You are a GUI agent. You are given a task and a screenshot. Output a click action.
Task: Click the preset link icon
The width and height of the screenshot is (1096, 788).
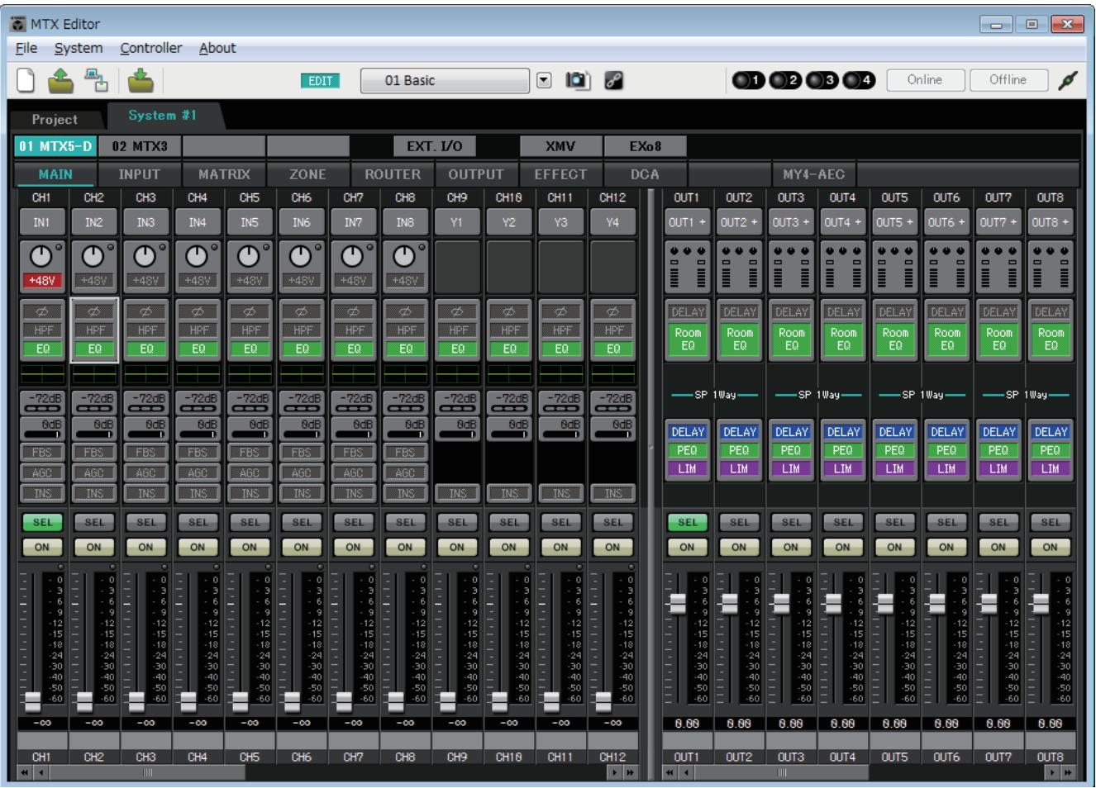click(613, 80)
